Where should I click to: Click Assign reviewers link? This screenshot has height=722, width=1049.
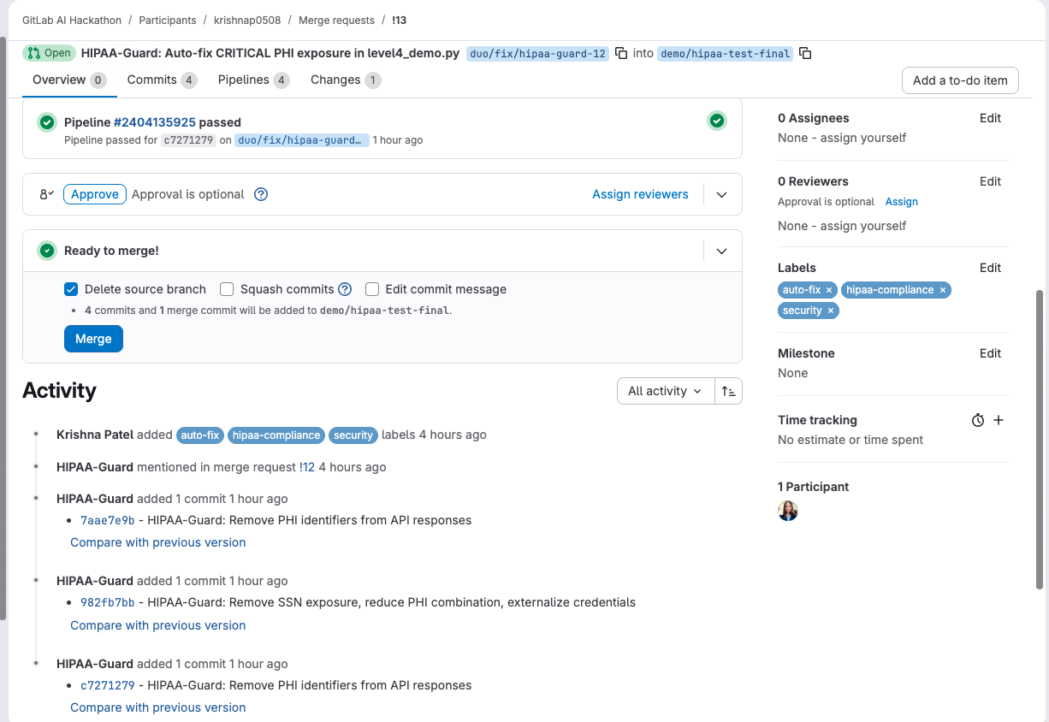coord(640,194)
